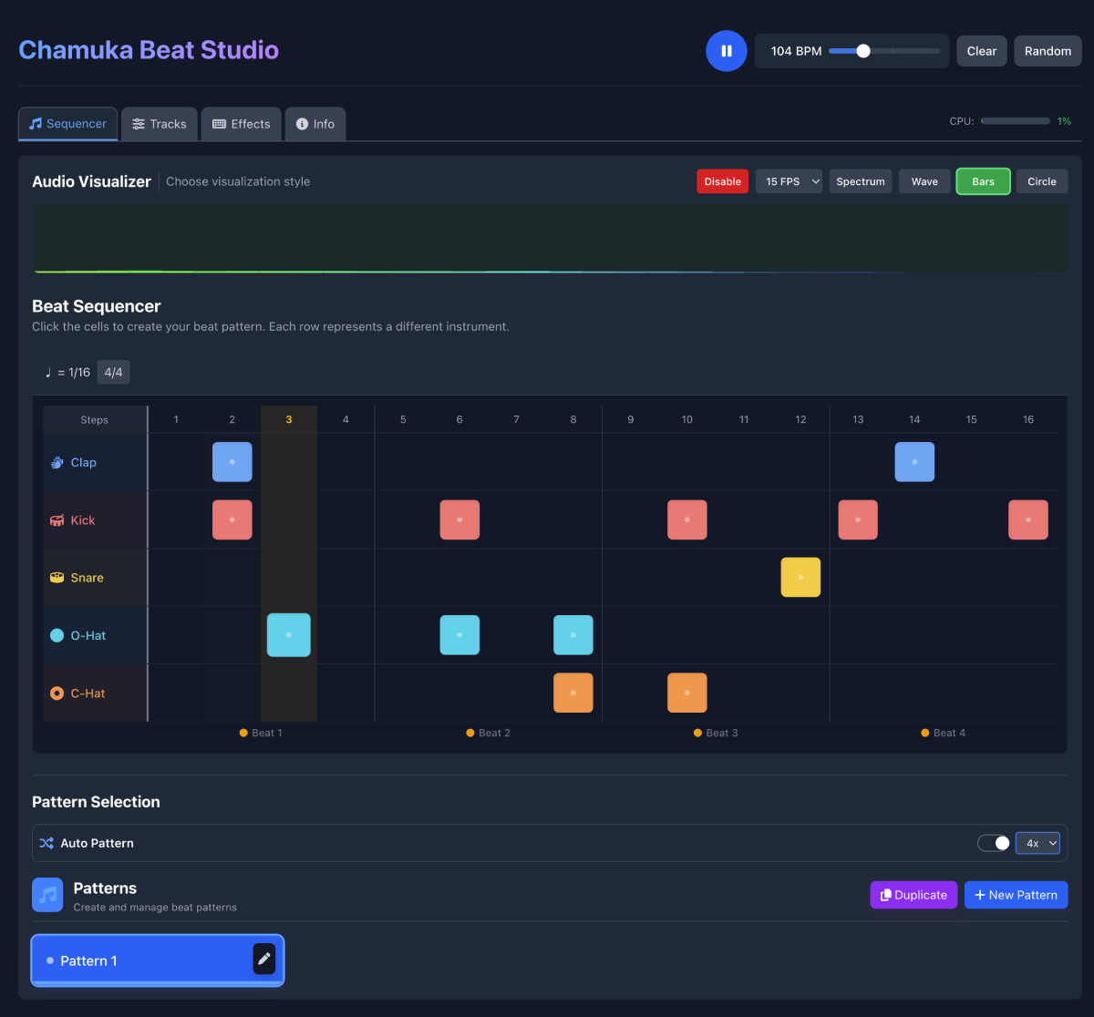Select the Kick drum icon
1094x1017 pixels.
(57, 519)
